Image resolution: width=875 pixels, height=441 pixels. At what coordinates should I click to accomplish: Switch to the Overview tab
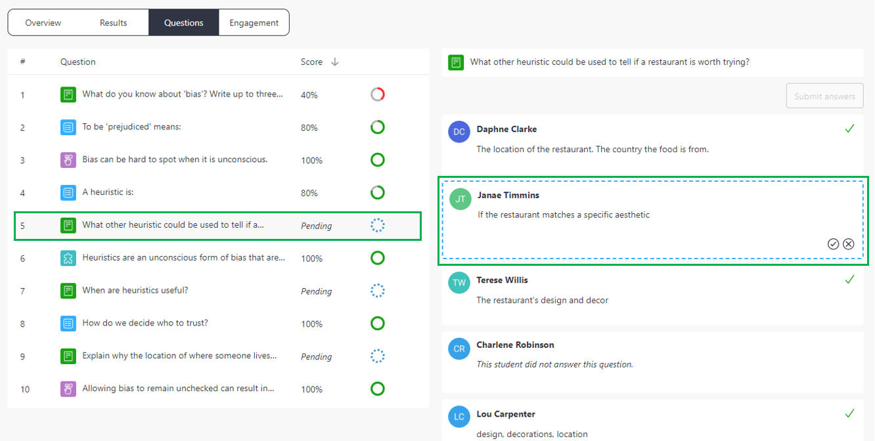pos(43,22)
